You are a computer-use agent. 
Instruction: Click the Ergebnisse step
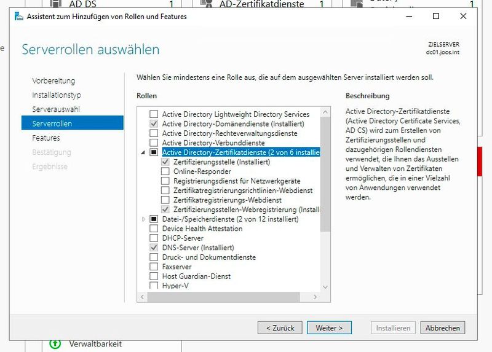tap(50, 166)
